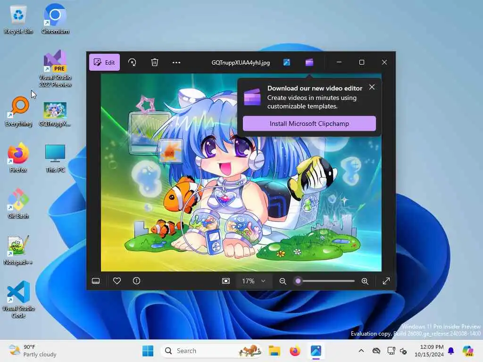Show file info with the info icon

(x=136, y=281)
